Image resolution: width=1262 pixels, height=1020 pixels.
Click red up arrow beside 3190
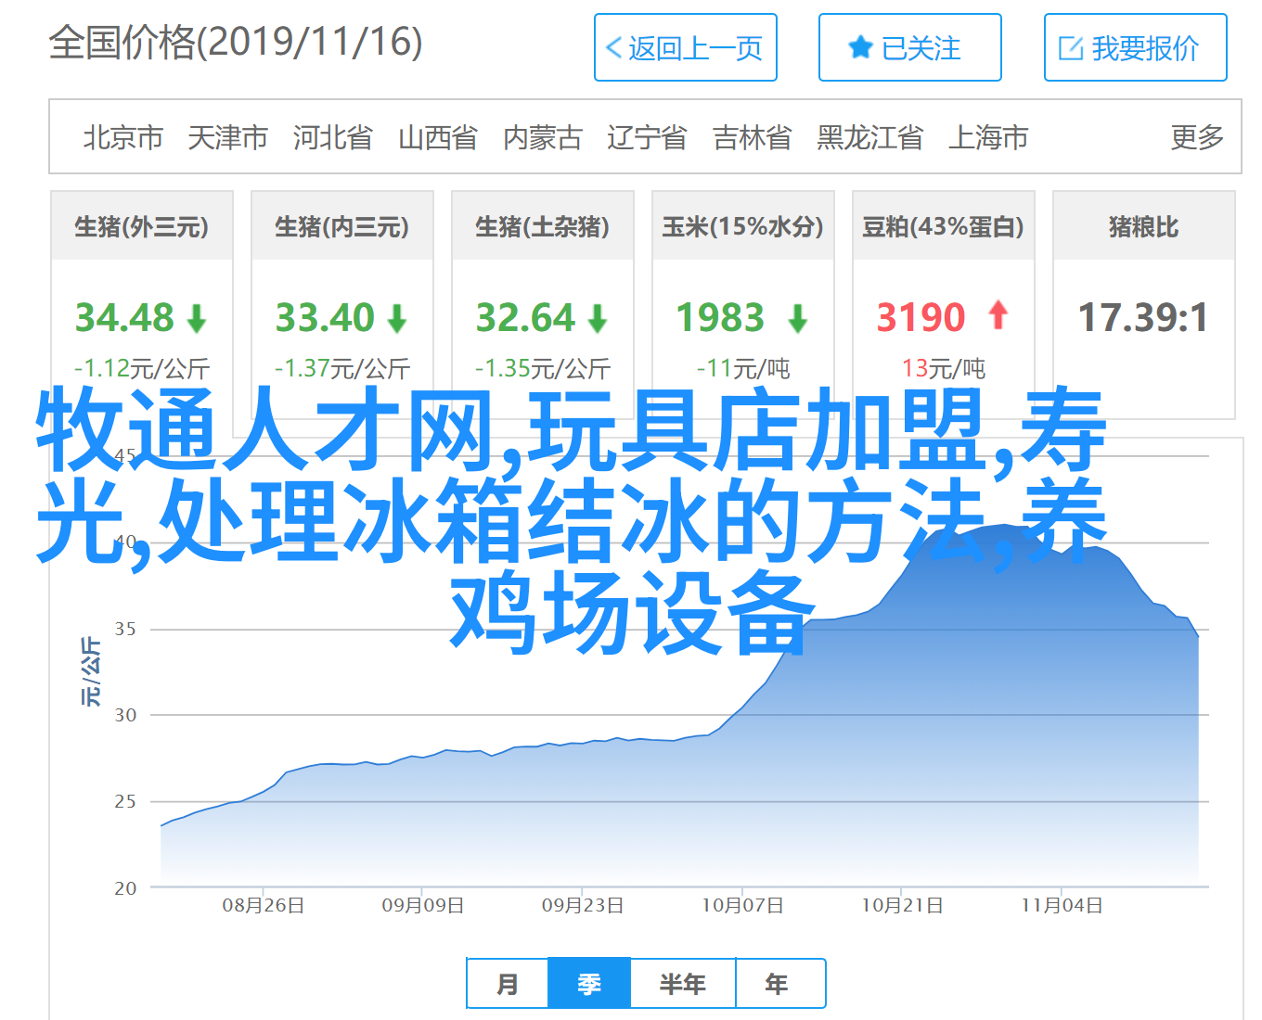[998, 315]
